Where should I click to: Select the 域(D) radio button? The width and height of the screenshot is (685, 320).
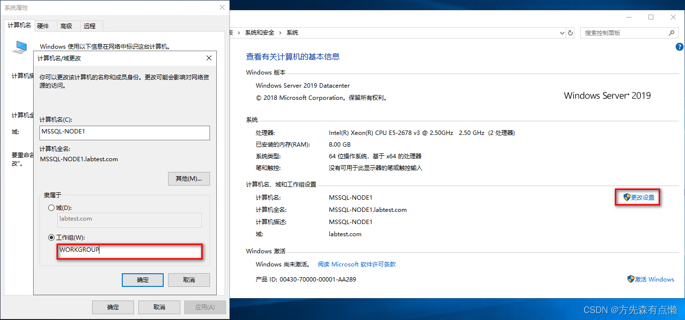(x=52, y=208)
